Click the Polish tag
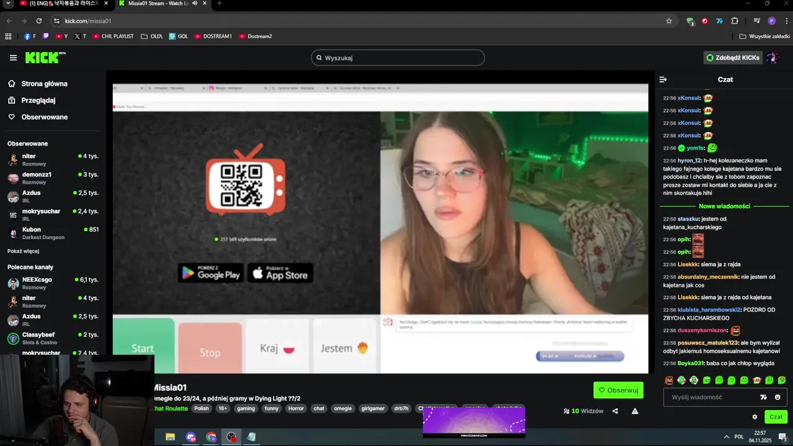The height and width of the screenshot is (446, 793). click(x=201, y=408)
